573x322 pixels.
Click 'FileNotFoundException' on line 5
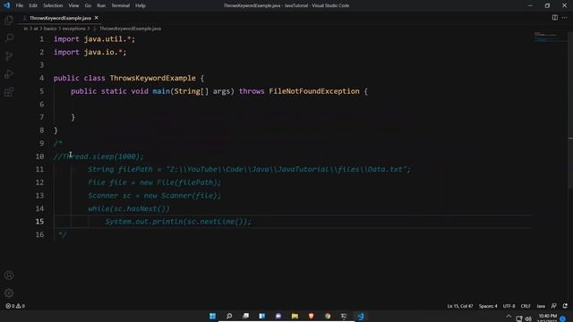point(314,91)
